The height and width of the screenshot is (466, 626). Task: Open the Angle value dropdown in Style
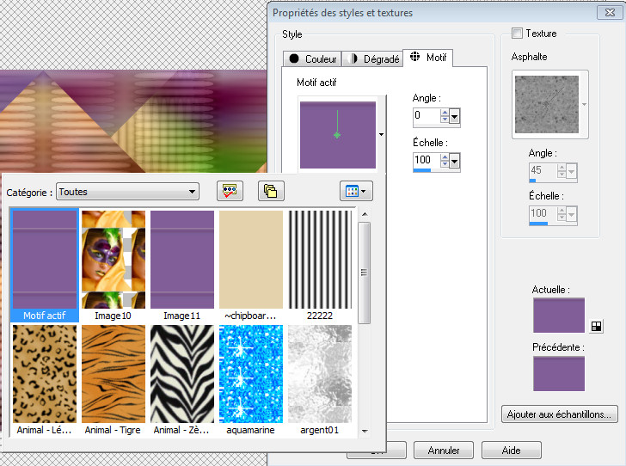[455, 116]
